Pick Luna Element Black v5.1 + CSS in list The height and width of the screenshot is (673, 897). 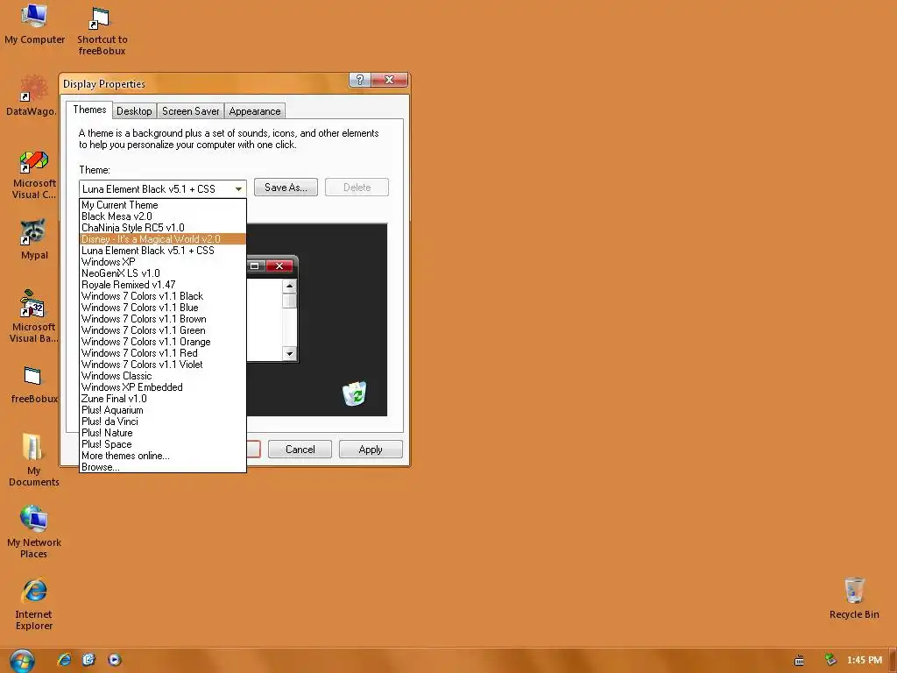tap(162, 251)
